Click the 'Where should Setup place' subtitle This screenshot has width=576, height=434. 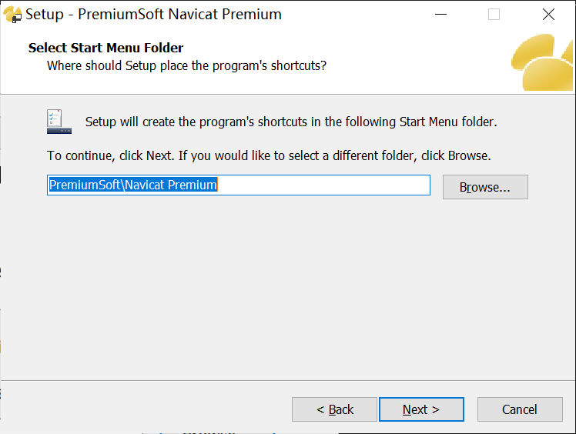click(186, 65)
